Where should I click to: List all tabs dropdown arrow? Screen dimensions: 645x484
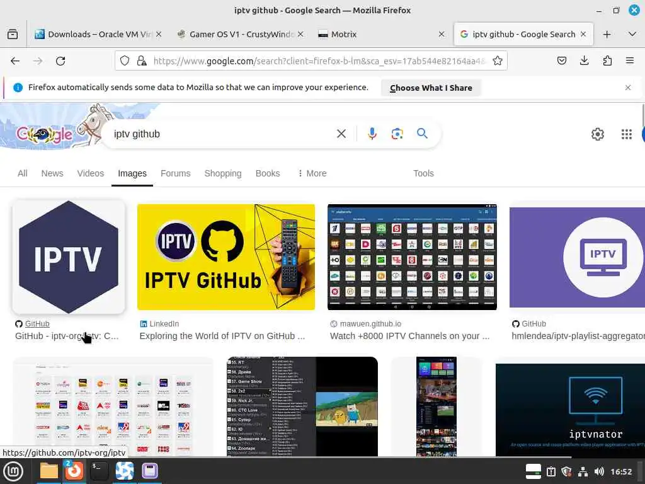click(x=632, y=34)
